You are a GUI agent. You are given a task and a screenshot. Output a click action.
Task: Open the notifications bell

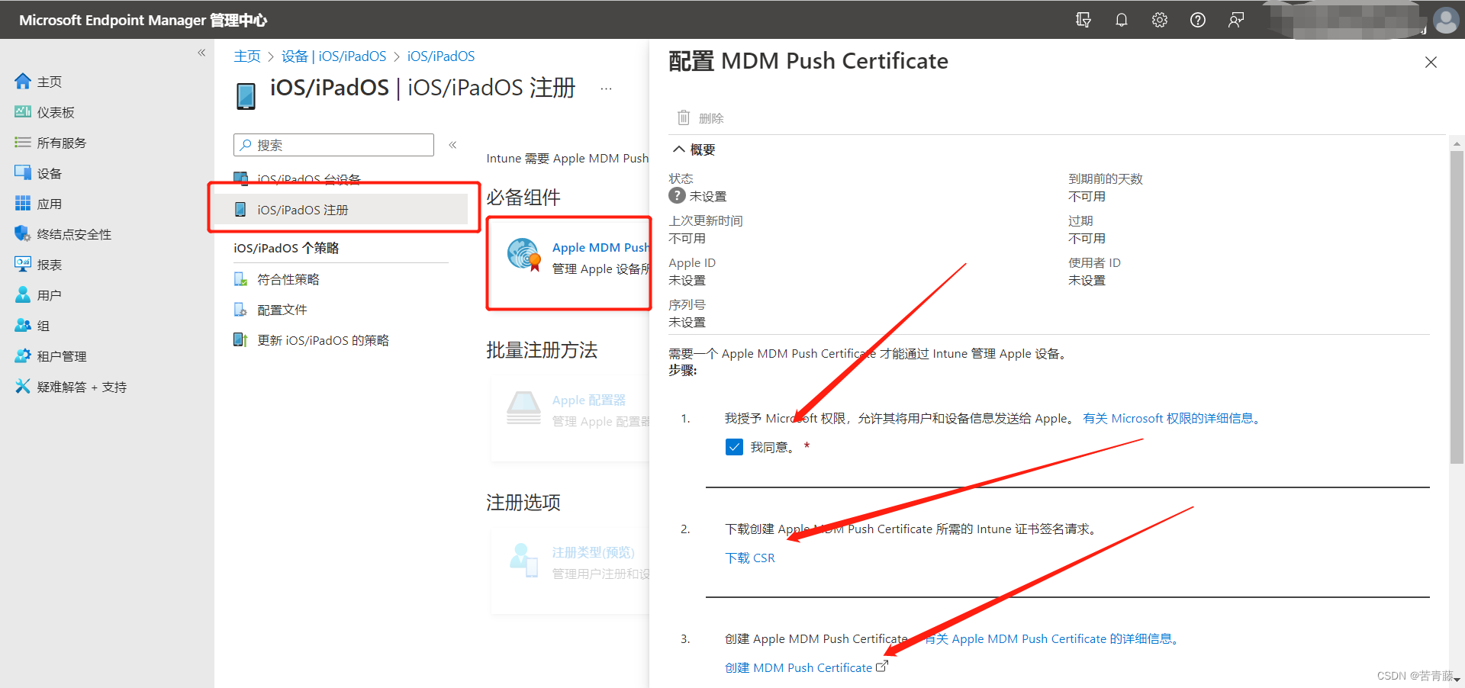[1121, 20]
